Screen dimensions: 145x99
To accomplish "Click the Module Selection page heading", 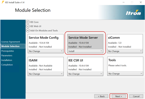I will point(33,10).
